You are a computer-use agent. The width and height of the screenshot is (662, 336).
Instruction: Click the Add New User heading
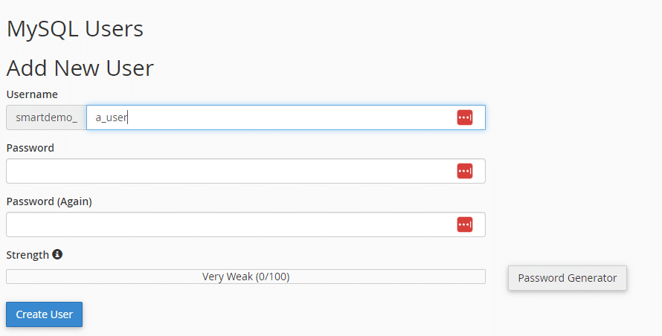[80, 68]
